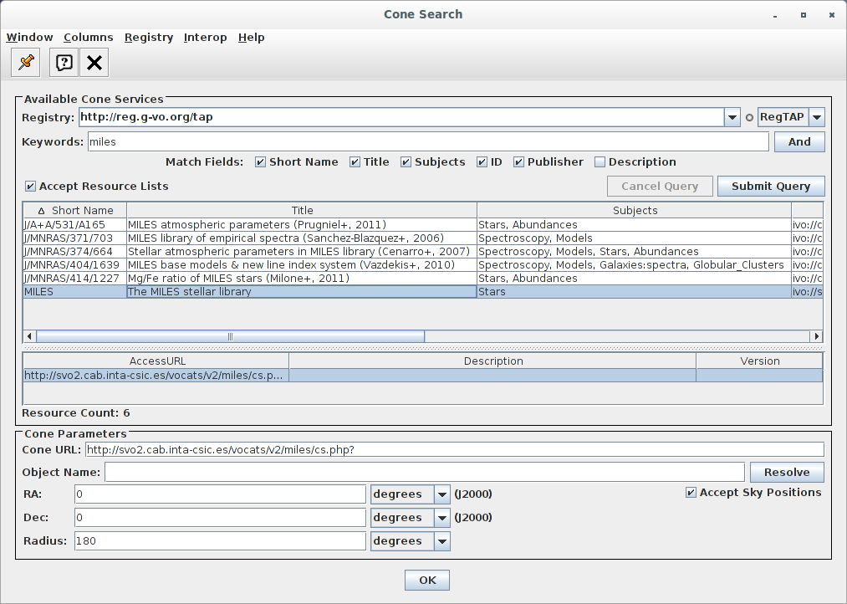Viewport: 847px width, 604px height.
Task: Click the And keyword combiner button
Action: [x=799, y=141]
